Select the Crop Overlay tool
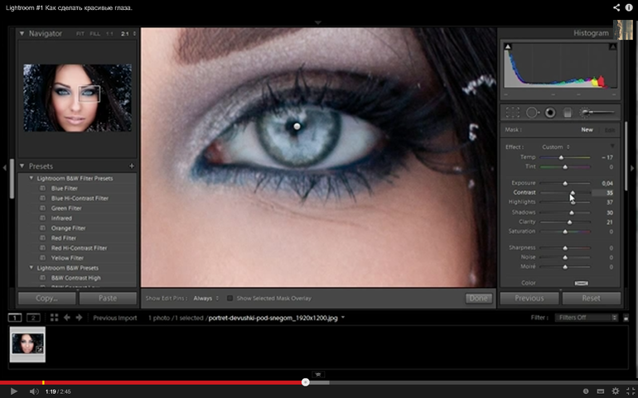This screenshot has width=638, height=398. click(x=513, y=112)
